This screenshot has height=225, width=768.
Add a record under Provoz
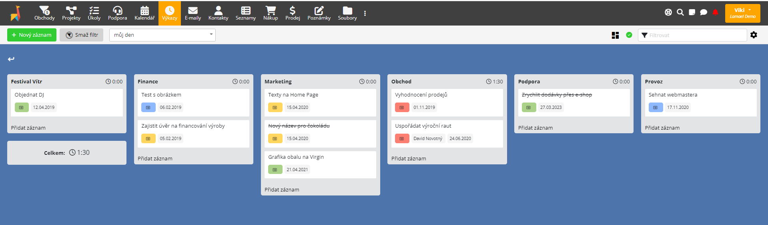[x=662, y=128]
